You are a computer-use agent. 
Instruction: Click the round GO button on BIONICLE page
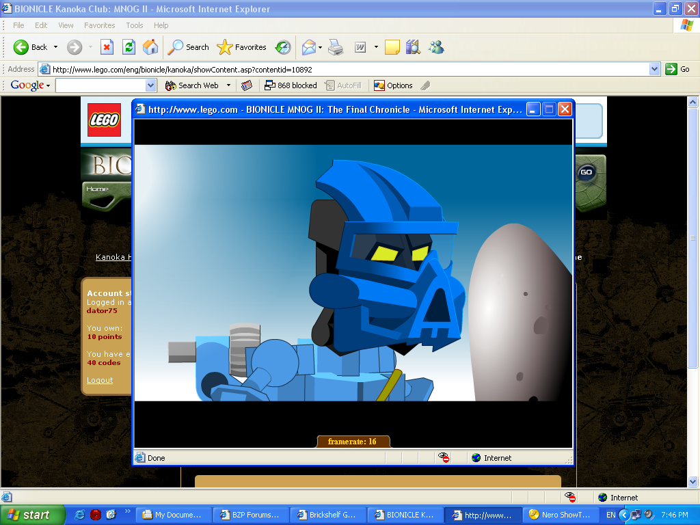(586, 172)
